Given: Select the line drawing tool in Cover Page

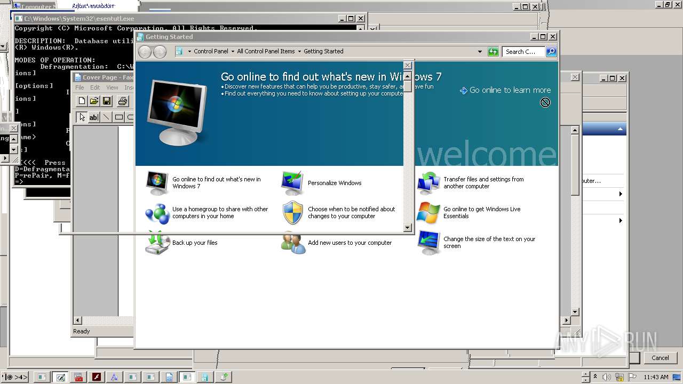Looking at the screenshot, I should click(106, 117).
